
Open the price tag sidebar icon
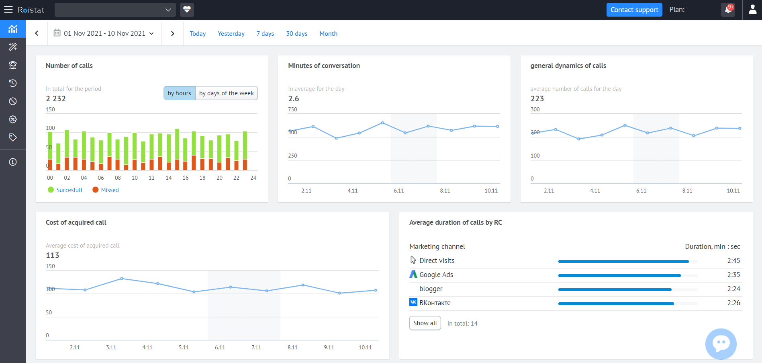pyautogui.click(x=13, y=137)
